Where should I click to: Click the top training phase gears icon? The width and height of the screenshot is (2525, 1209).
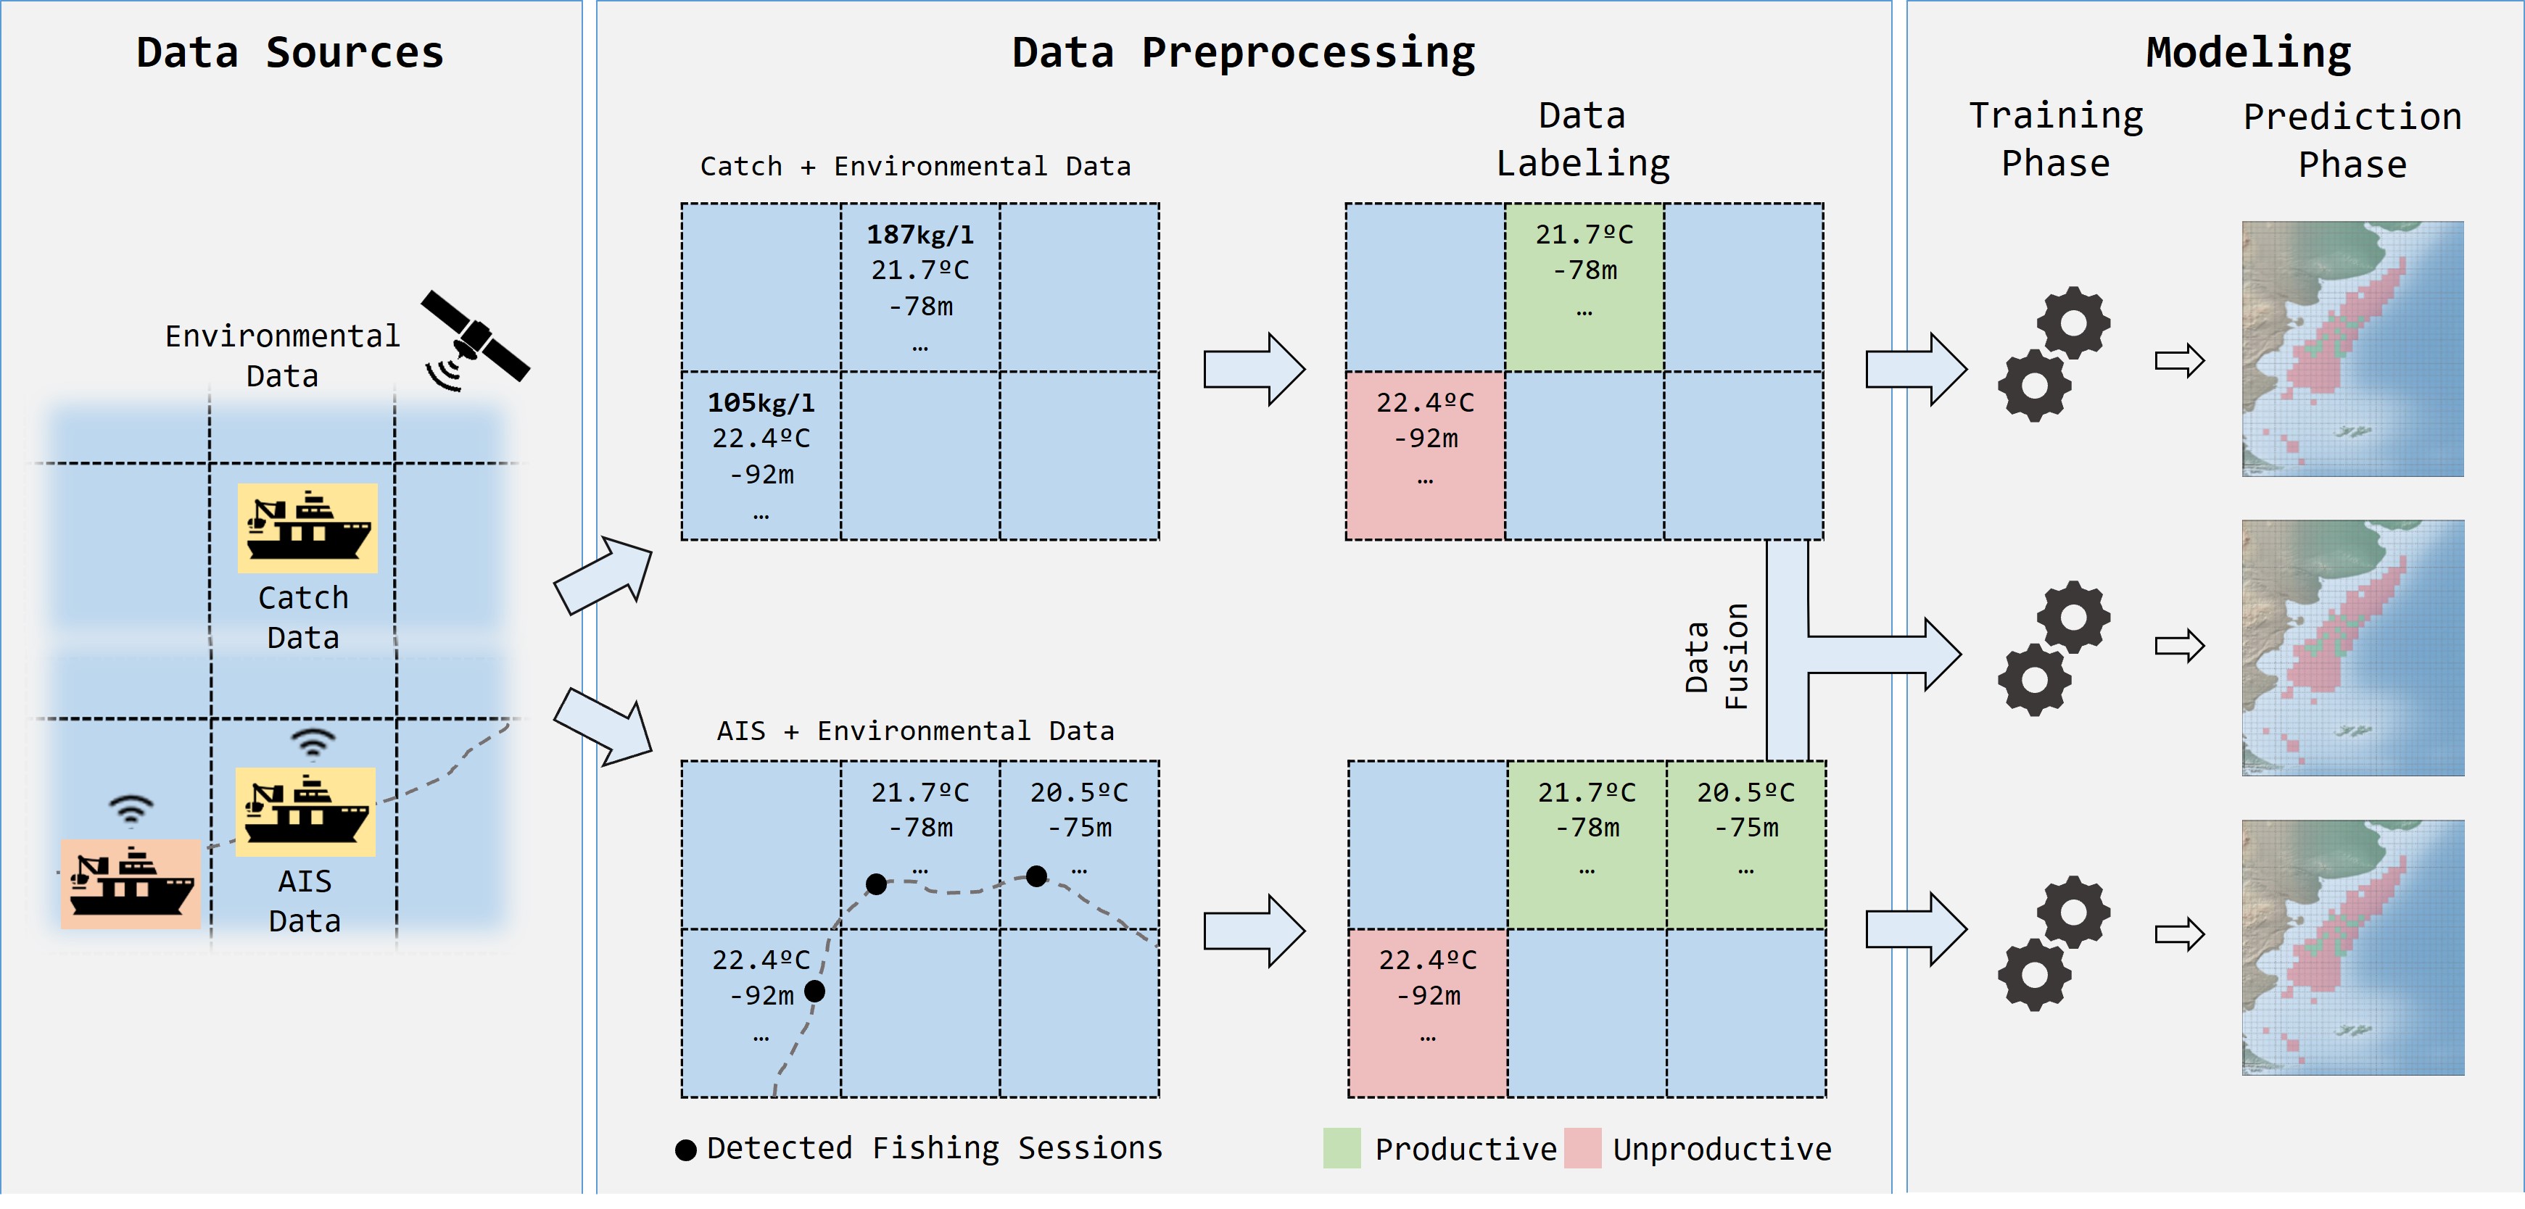tap(2054, 354)
